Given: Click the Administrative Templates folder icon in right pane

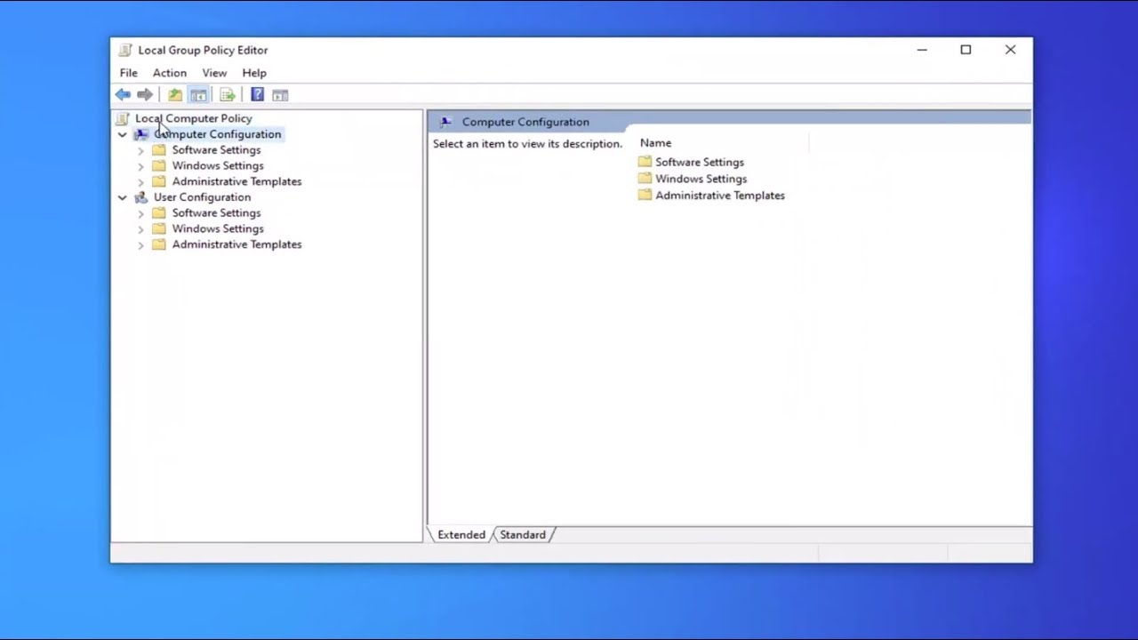Looking at the screenshot, I should point(645,196).
